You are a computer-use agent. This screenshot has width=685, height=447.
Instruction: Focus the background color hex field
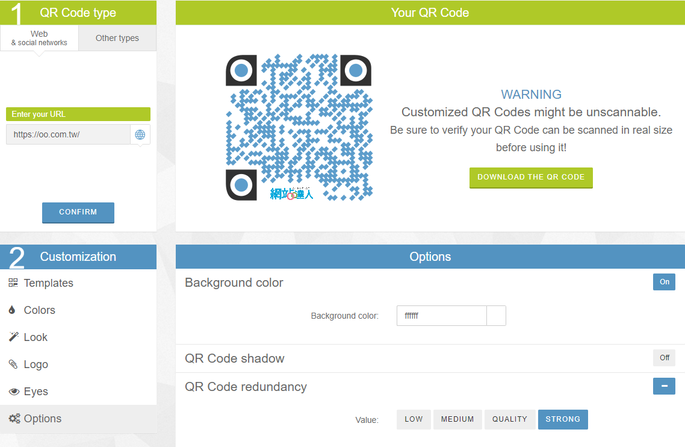(x=442, y=316)
